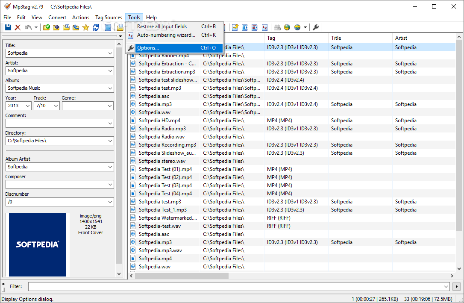464x303 pixels.
Task: Open the File menu
Action: [x=7, y=18]
